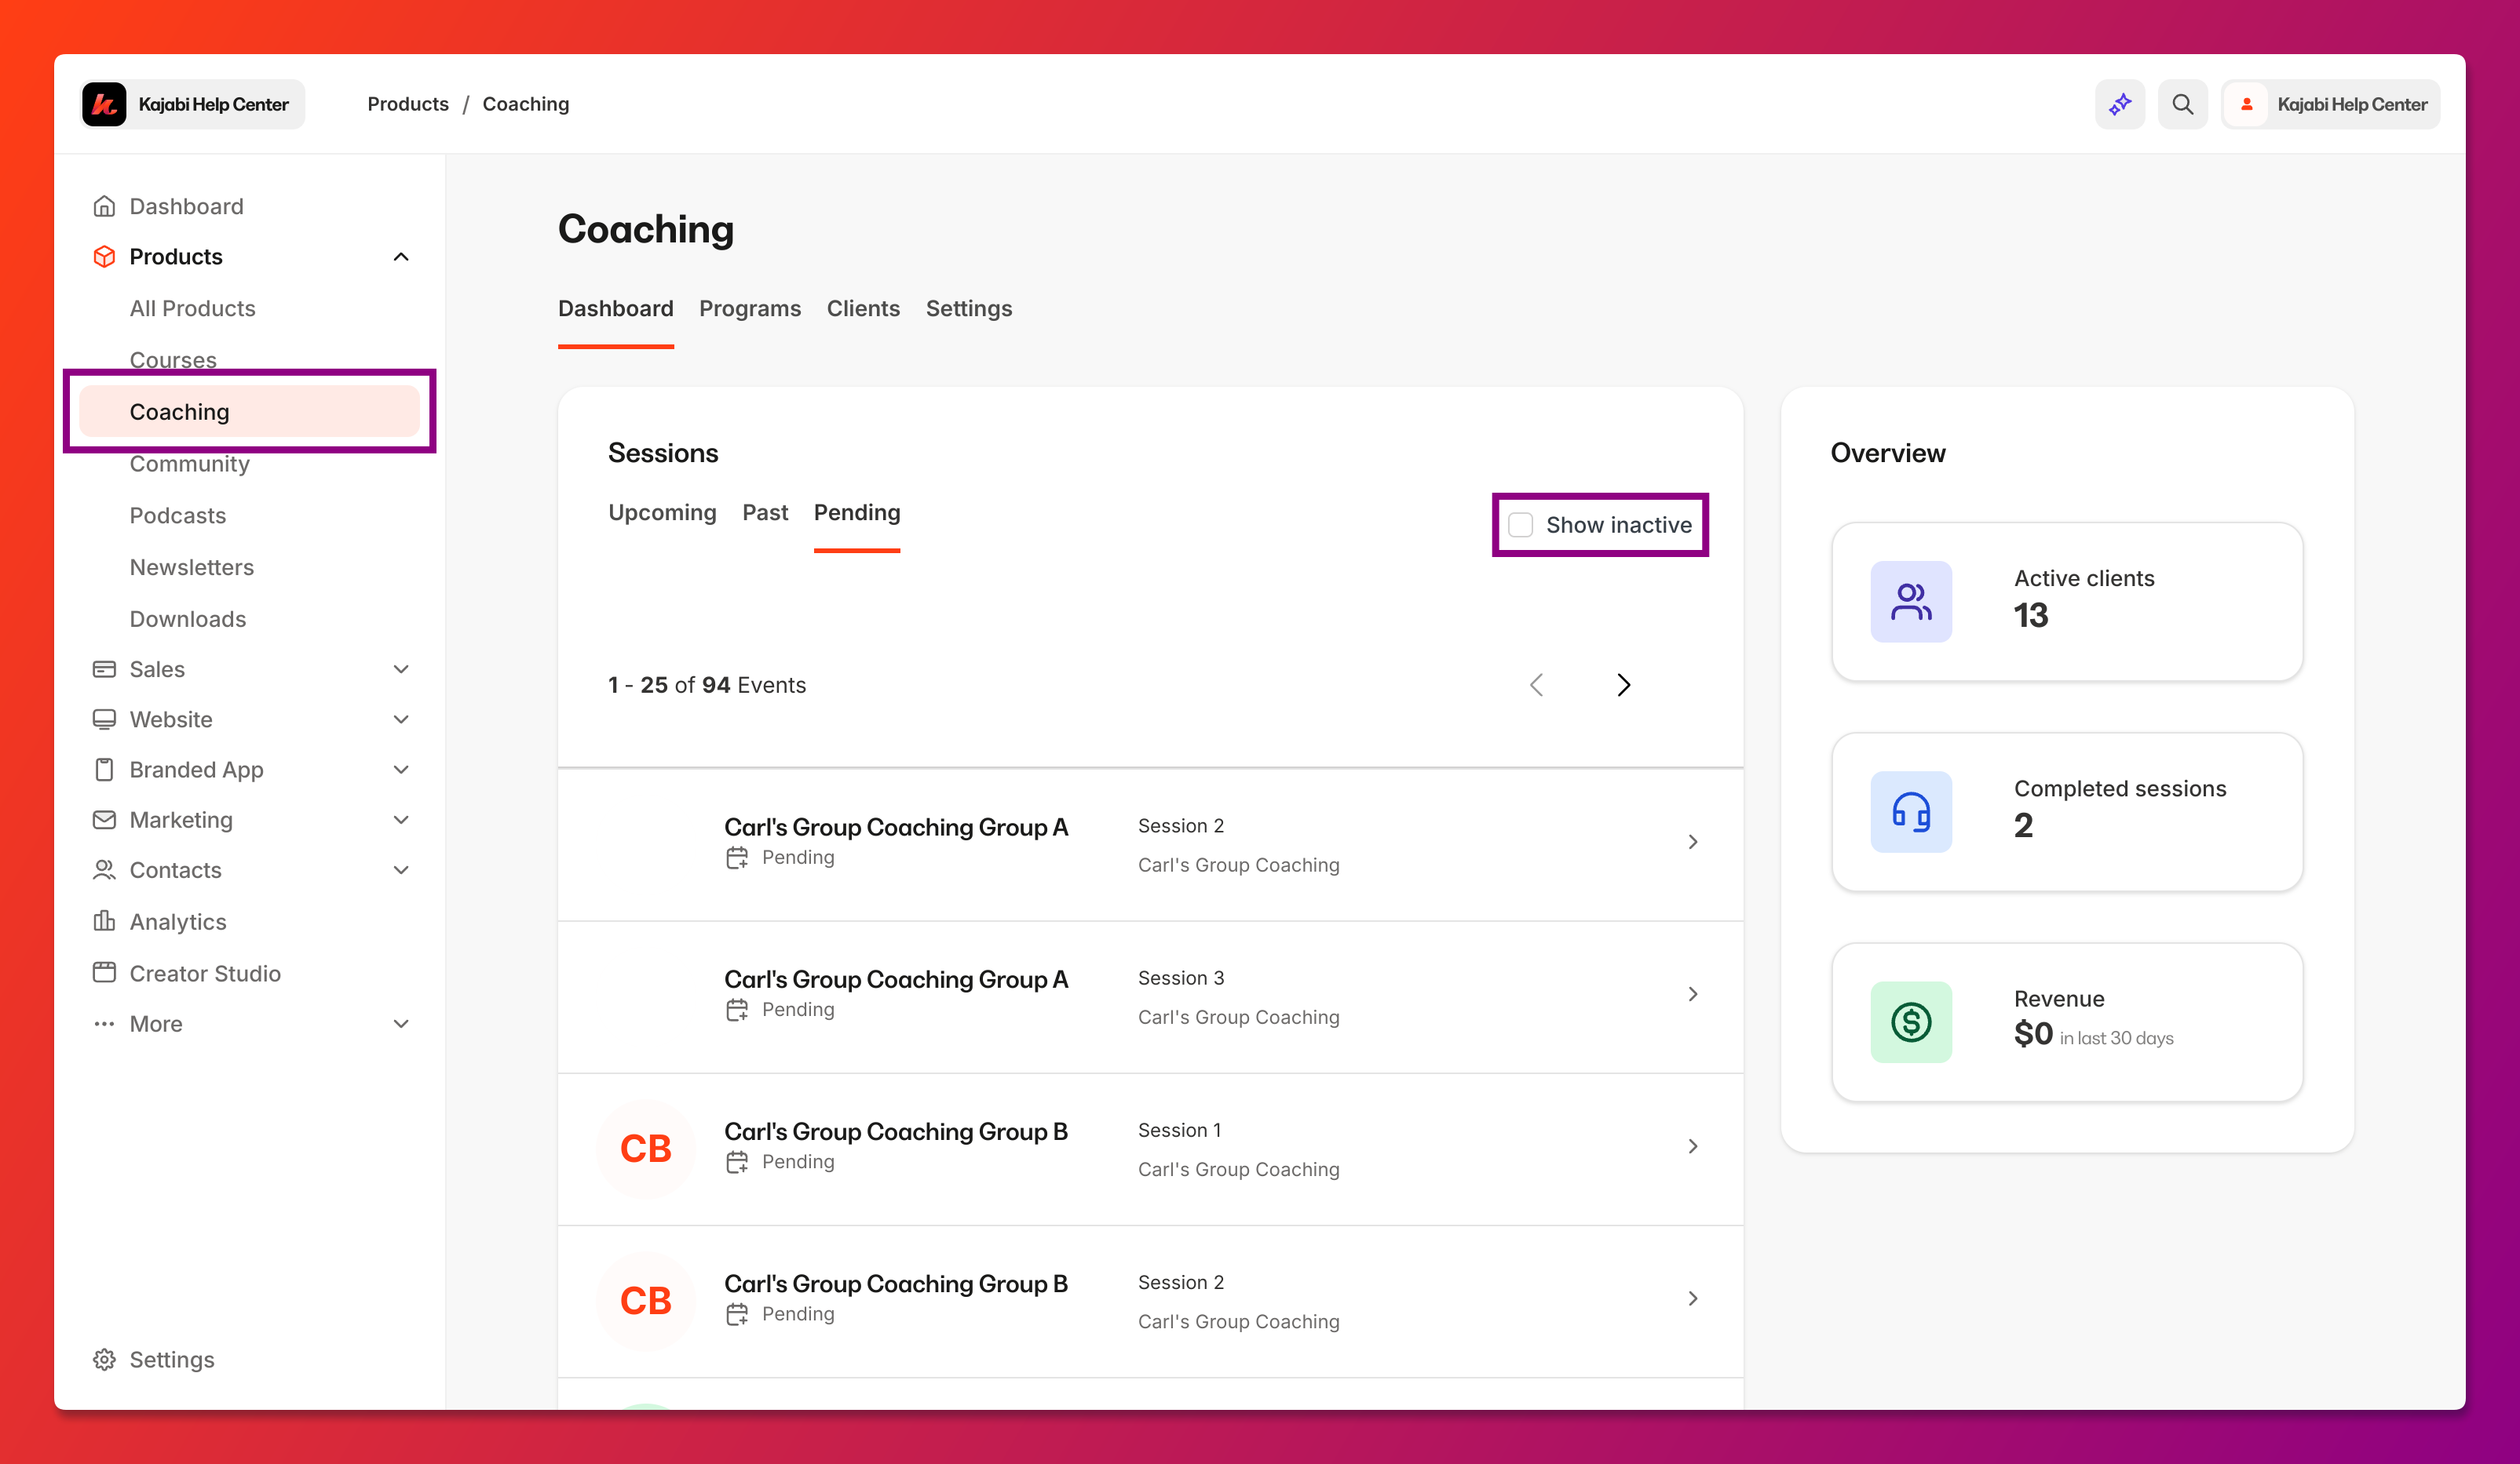Open the search magnifier icon
This screenshot has width=2520, height=1464.
2182,104
